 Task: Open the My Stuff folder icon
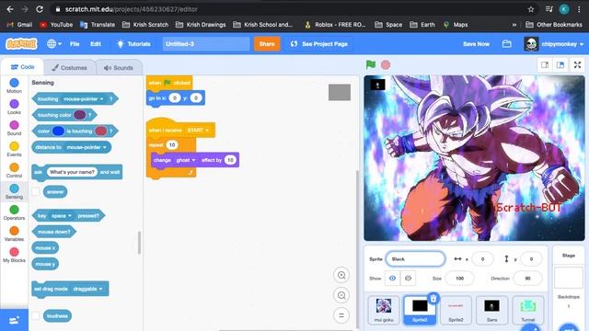pos(507,44)
